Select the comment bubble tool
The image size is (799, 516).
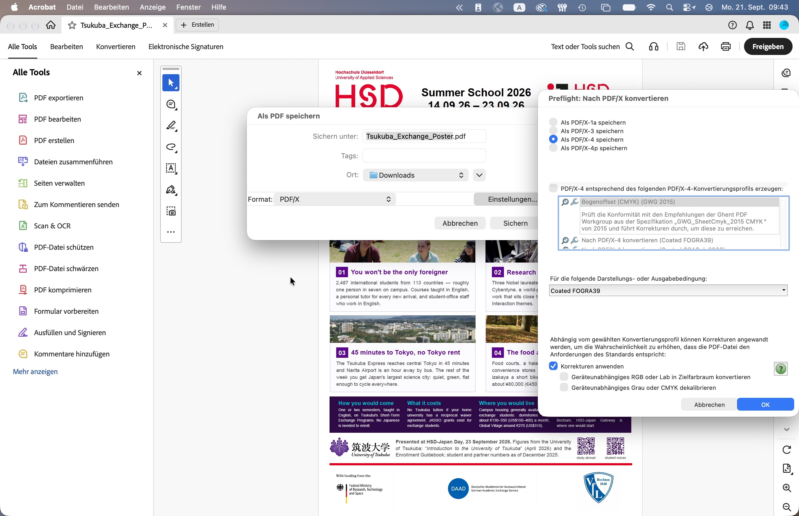pyautogui.click(x=171, y=105)
